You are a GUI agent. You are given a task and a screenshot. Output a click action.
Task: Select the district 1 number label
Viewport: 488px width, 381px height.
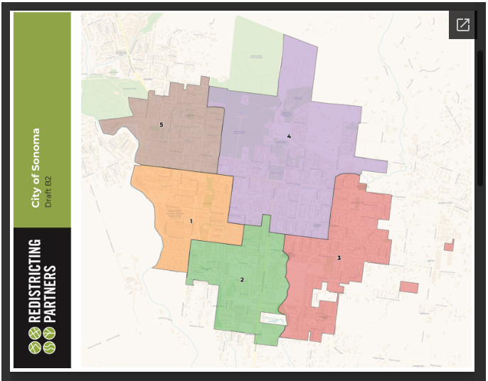pos(191,221)
